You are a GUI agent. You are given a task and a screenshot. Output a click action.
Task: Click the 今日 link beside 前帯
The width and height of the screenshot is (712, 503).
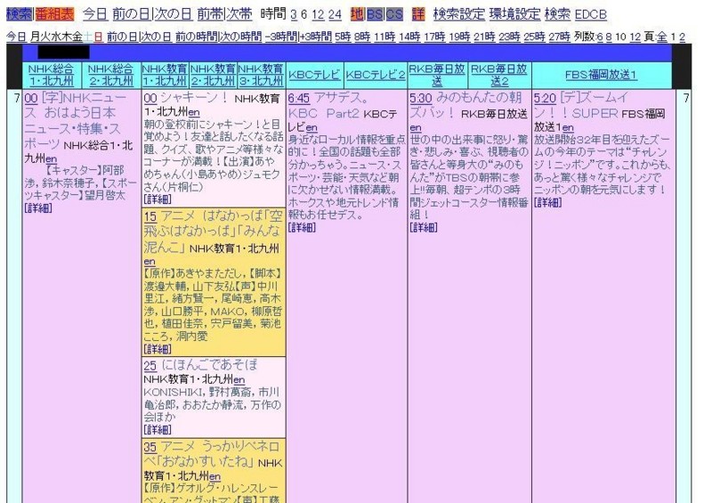[x=95, y=14]
